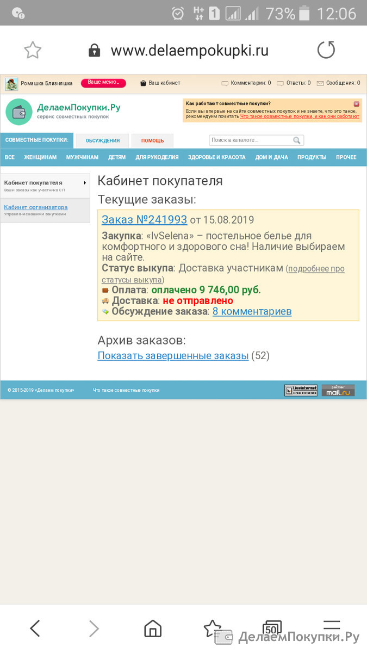Close the yellow info banner
Image resolution: width=367 pixels, height=653 pixels.
pyautogui.click(x=357, y=103)
